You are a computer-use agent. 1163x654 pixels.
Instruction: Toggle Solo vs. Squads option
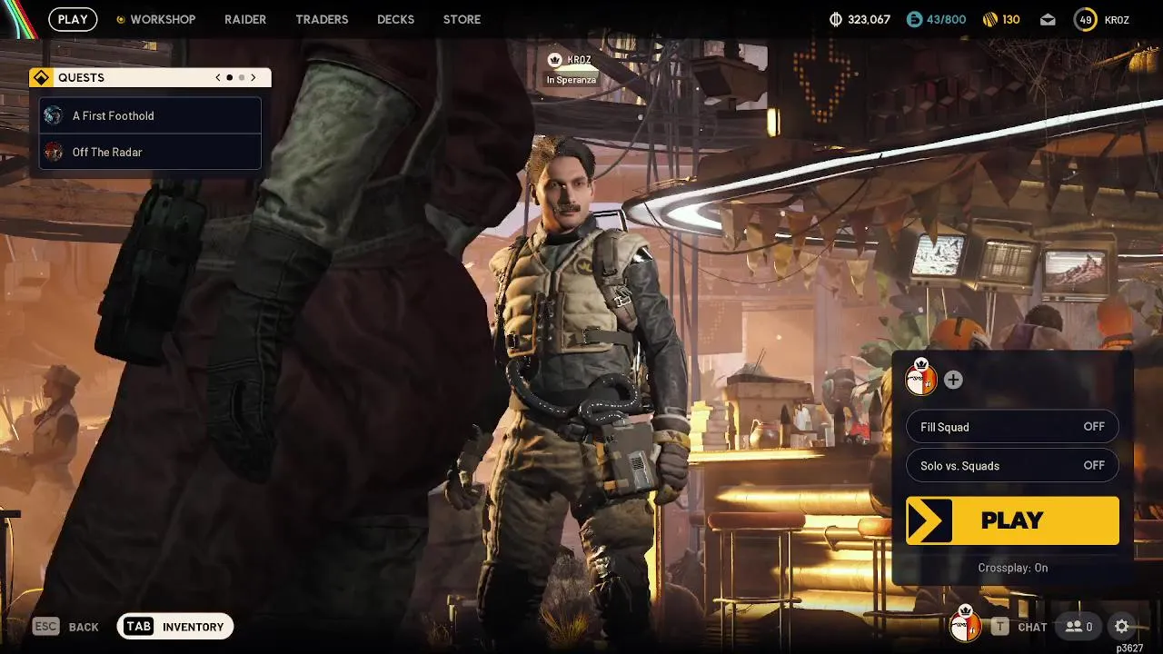(1012, 465)
